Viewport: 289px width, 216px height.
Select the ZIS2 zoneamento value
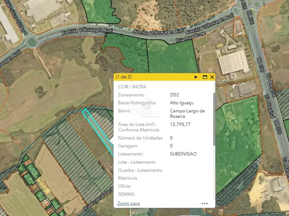(x=174, y=95)
